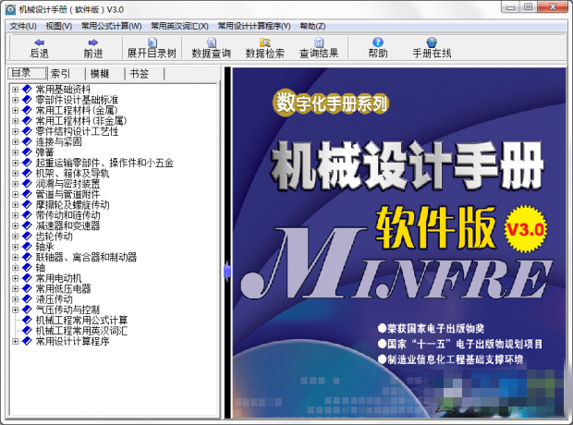Expand the 常用基础资料 tree node
This screenshot has width=573, height=425.
click(x=15, y=90)
